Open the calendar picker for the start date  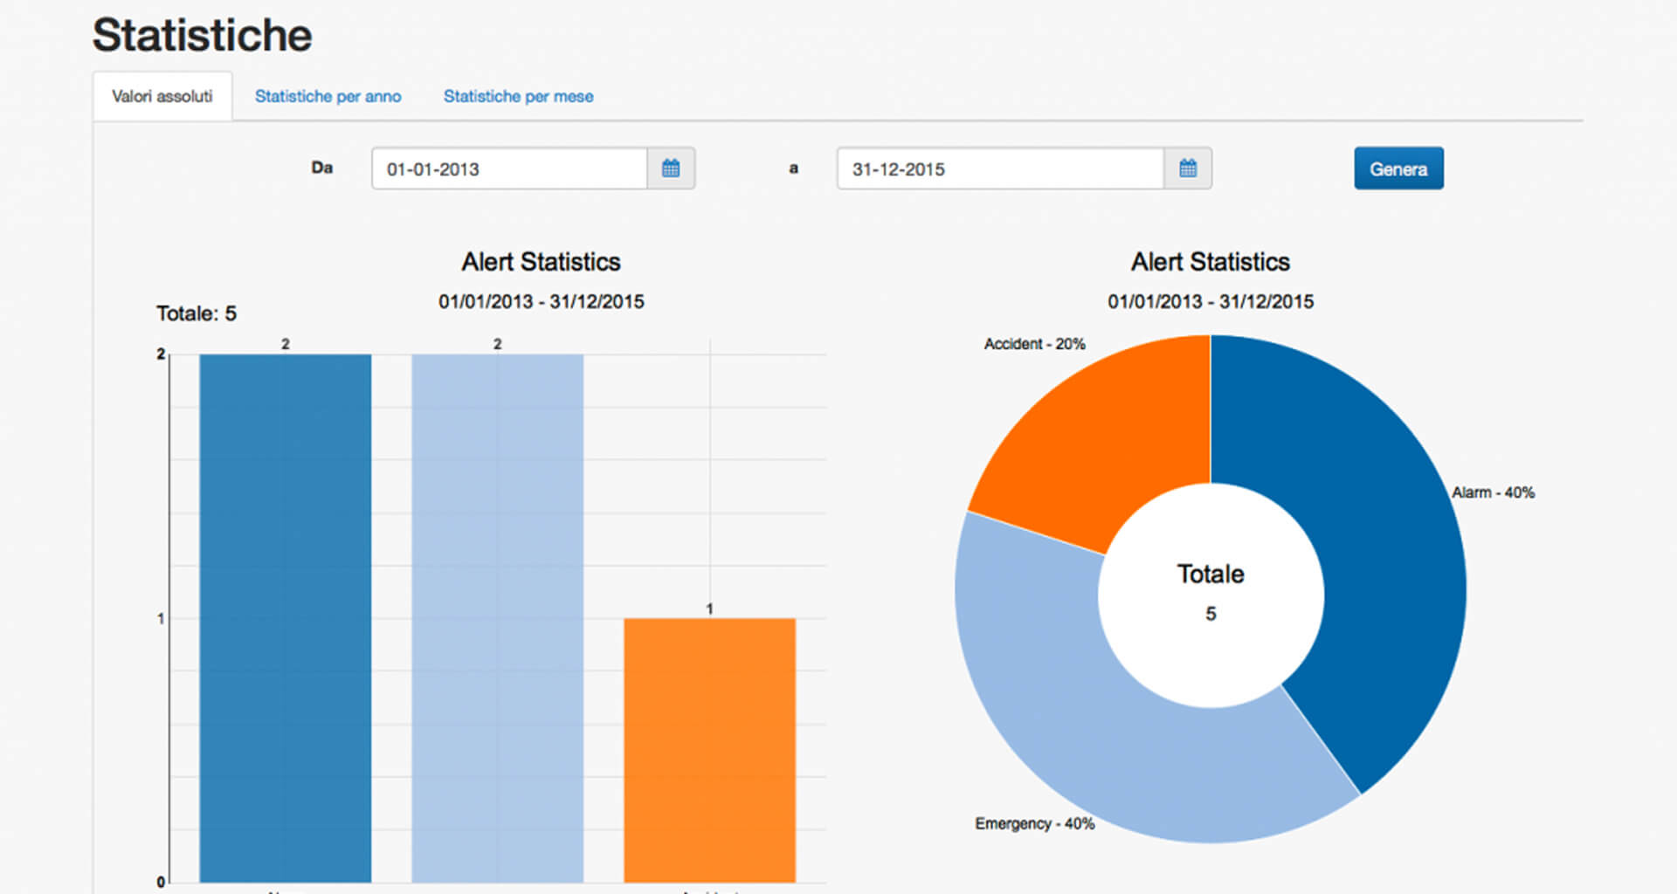pyautogui.click(x=671, y=168)
